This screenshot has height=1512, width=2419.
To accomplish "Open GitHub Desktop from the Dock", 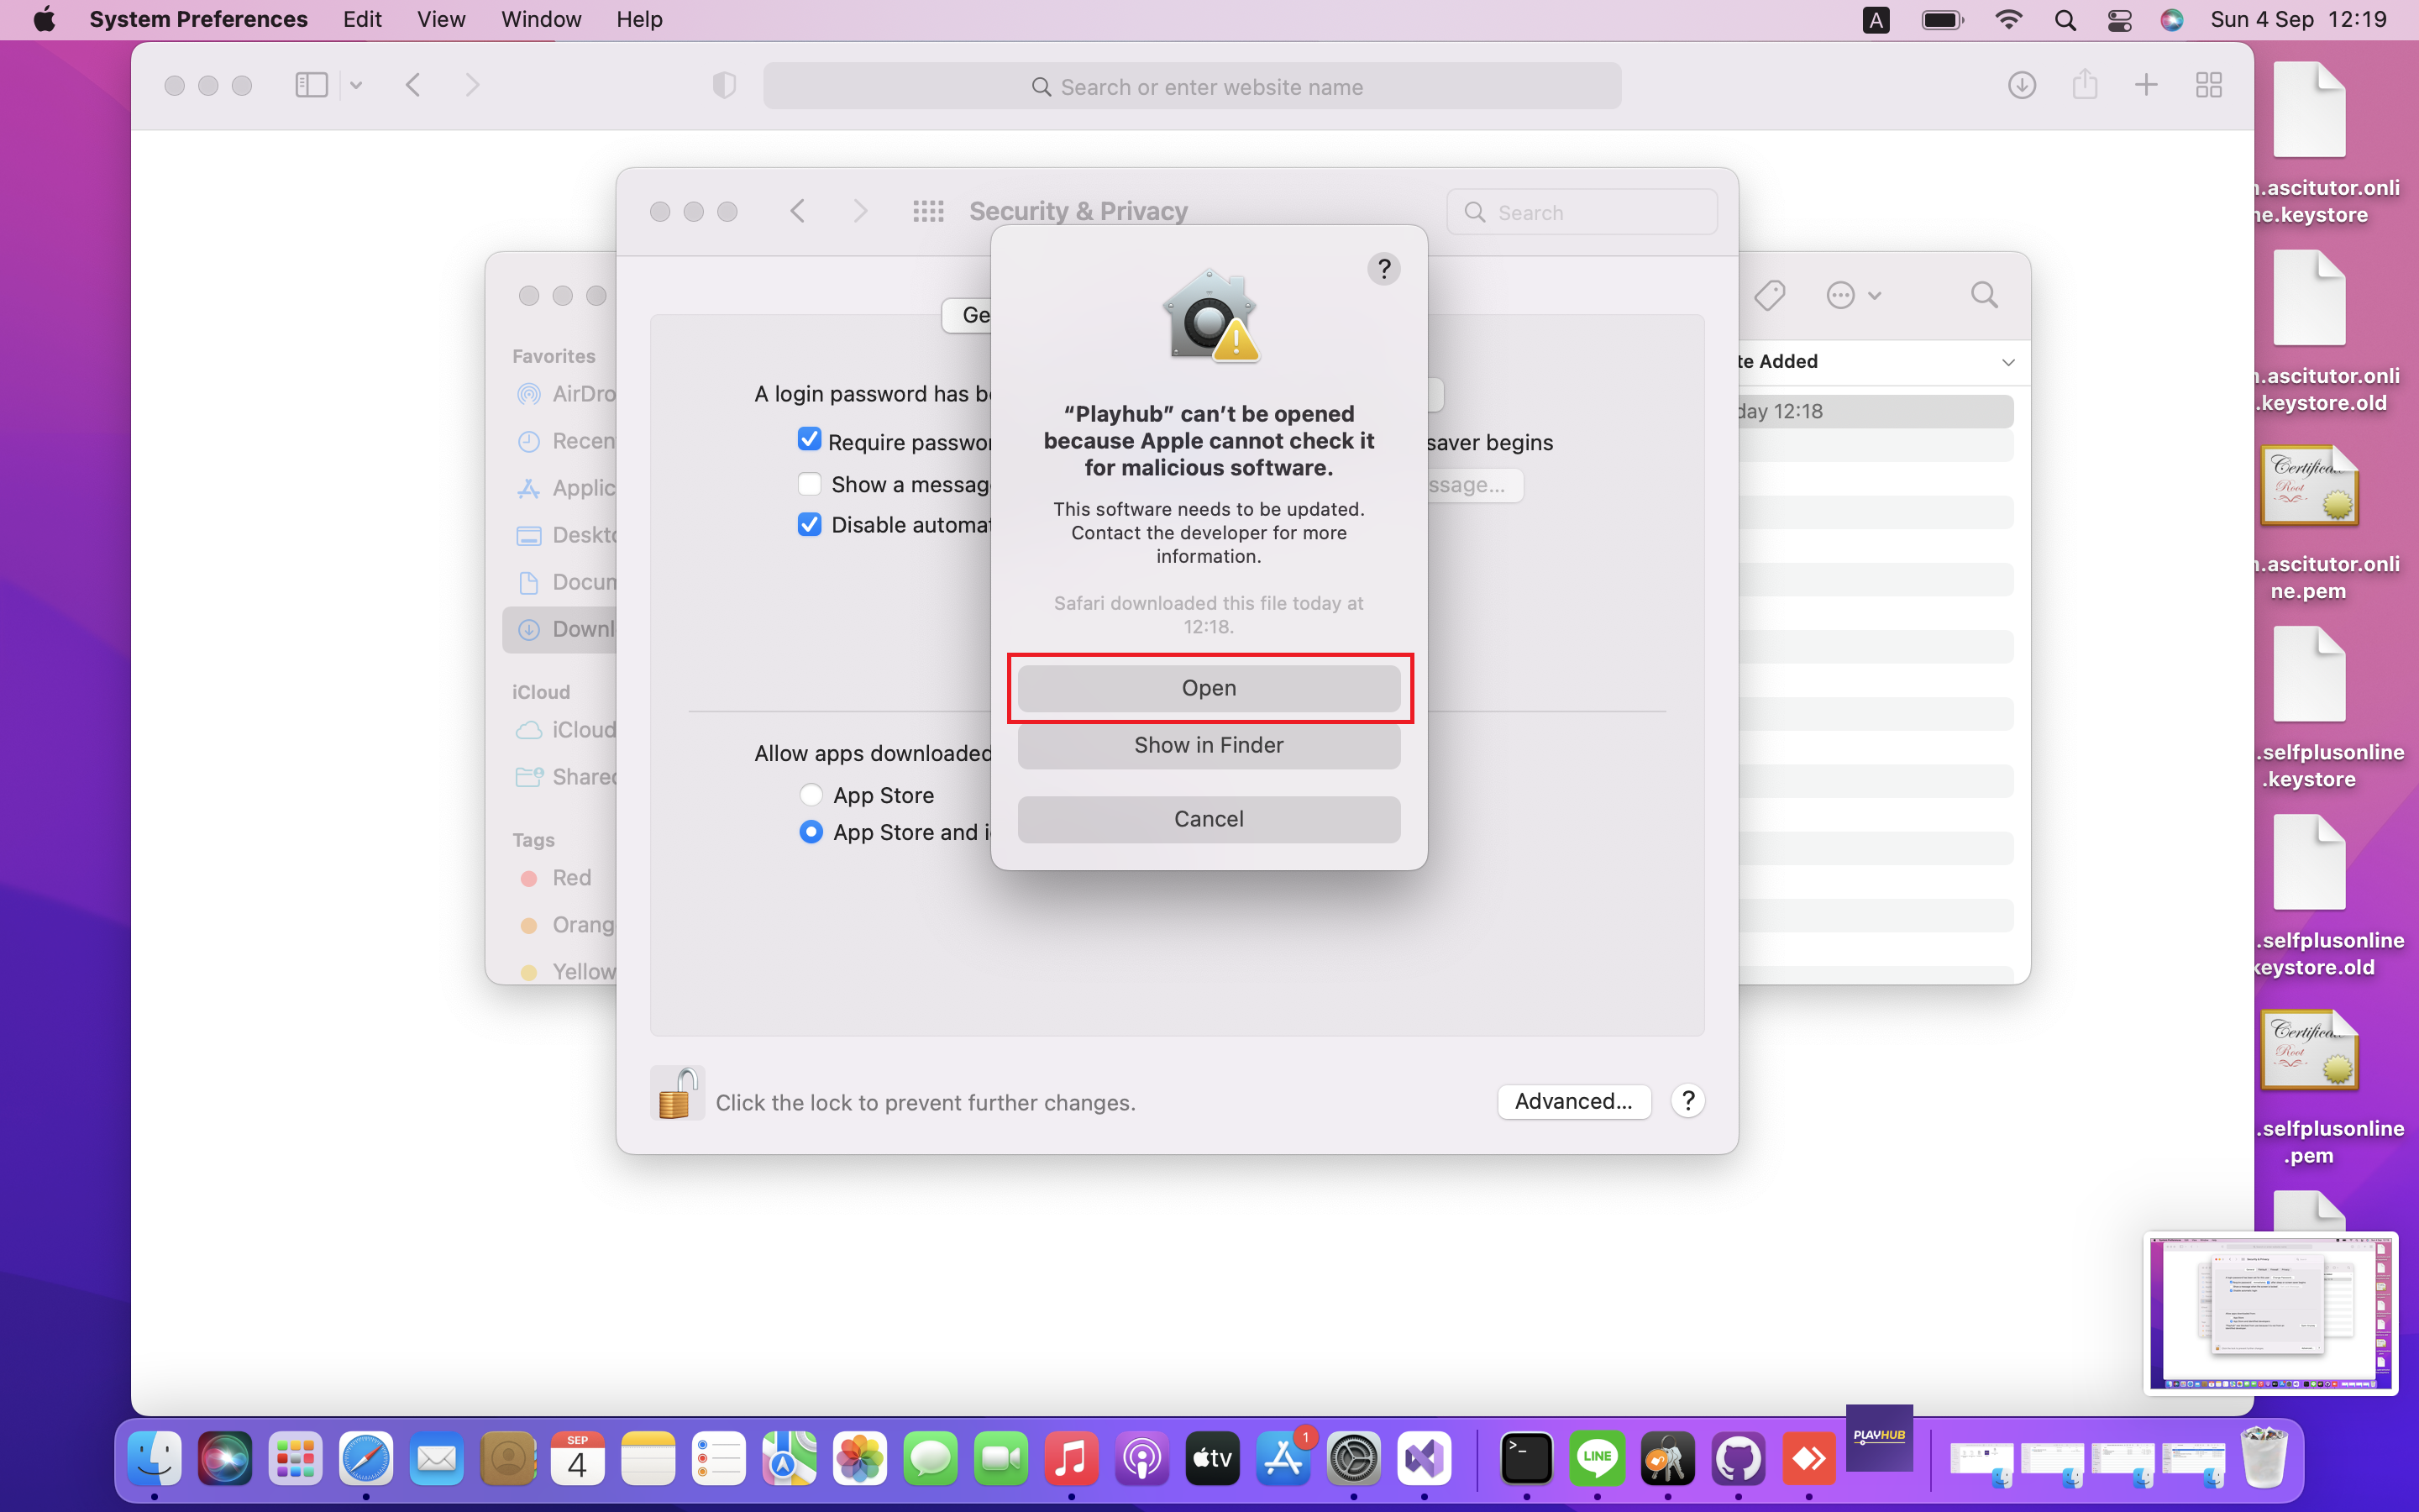I will coord(1739,1459).
